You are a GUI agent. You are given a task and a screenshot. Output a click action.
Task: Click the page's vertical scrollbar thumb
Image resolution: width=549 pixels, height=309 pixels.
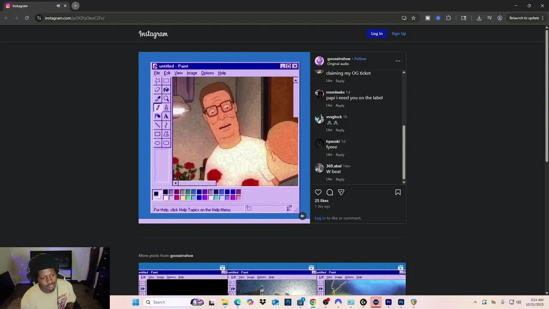coord(546,95)
